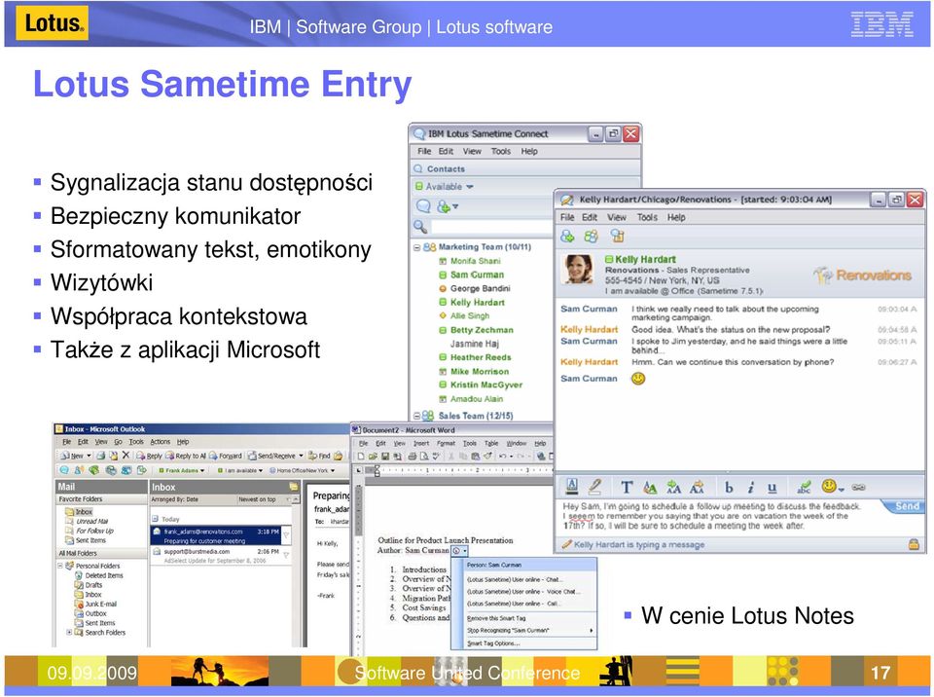Toggle follow-up flag on frank_adams email
The image size is (934, 697).
tap(286, 535)
